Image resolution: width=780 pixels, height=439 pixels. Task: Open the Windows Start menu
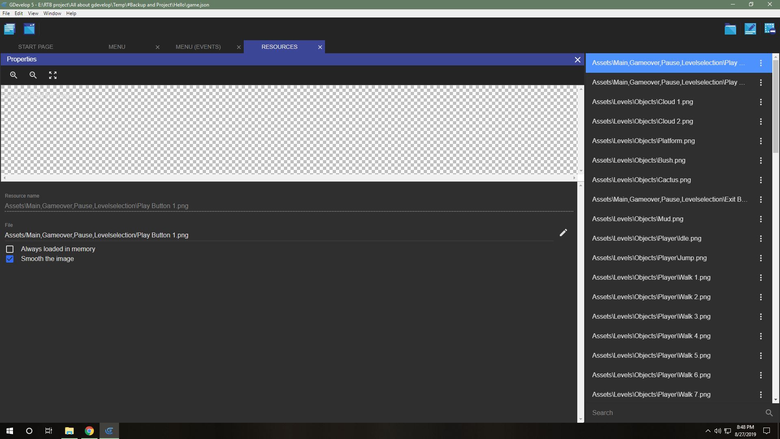click(x=10, y=431)
